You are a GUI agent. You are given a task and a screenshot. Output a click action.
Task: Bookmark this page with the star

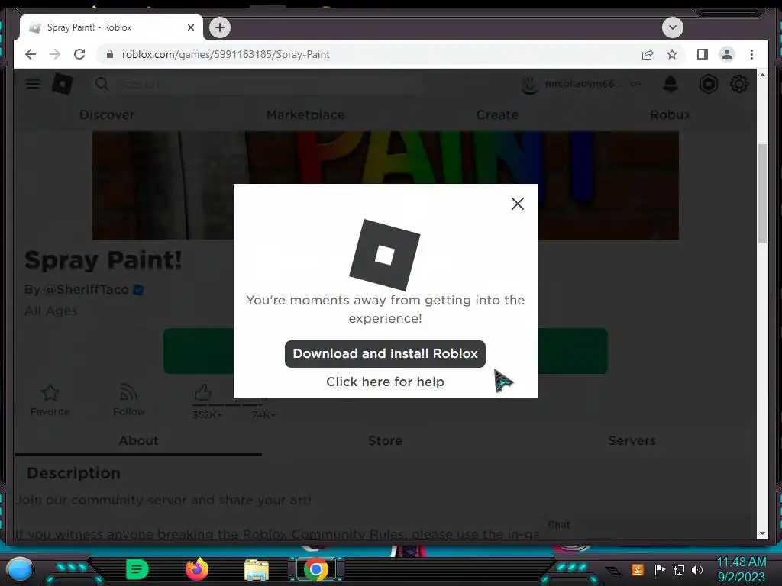(x=672, y=54)
